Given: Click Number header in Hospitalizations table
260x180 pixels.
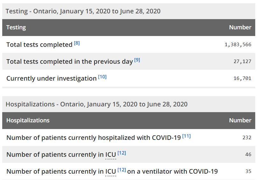Looking at the screenshot, I should tap(240, 120).
